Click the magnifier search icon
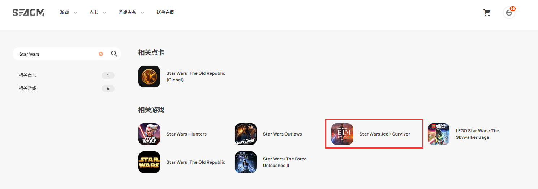 click(114, 54)
